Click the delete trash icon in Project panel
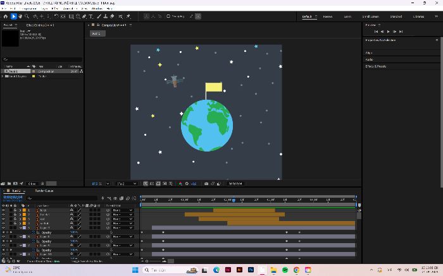 (42, 184)
